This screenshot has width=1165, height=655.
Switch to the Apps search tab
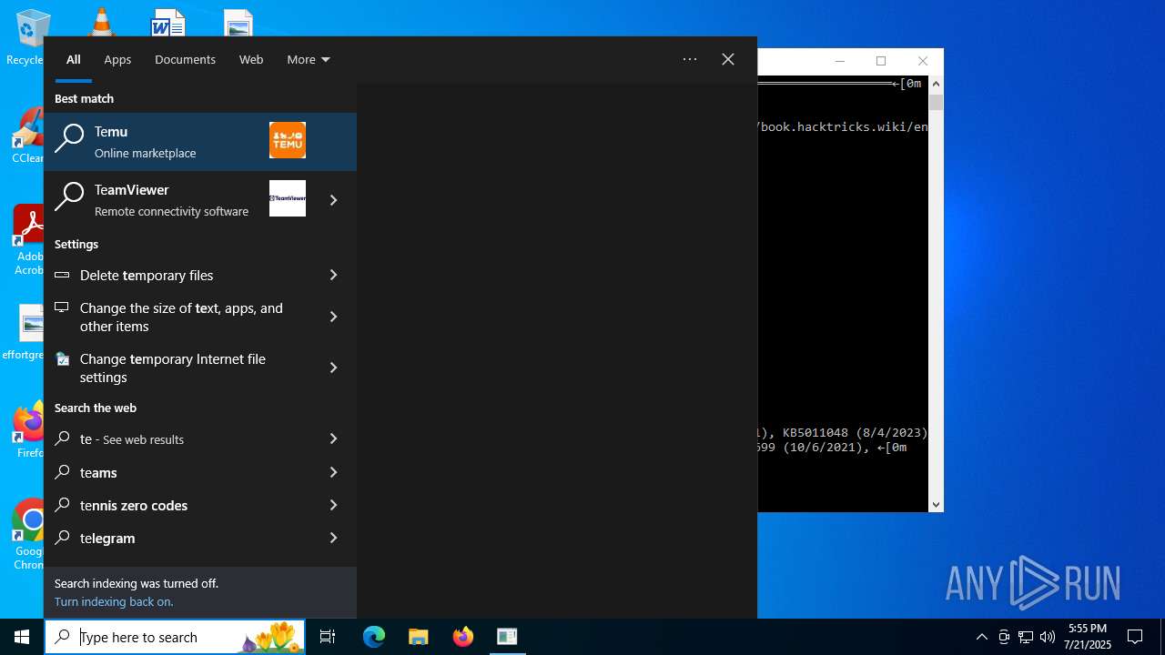coord(117,59)
